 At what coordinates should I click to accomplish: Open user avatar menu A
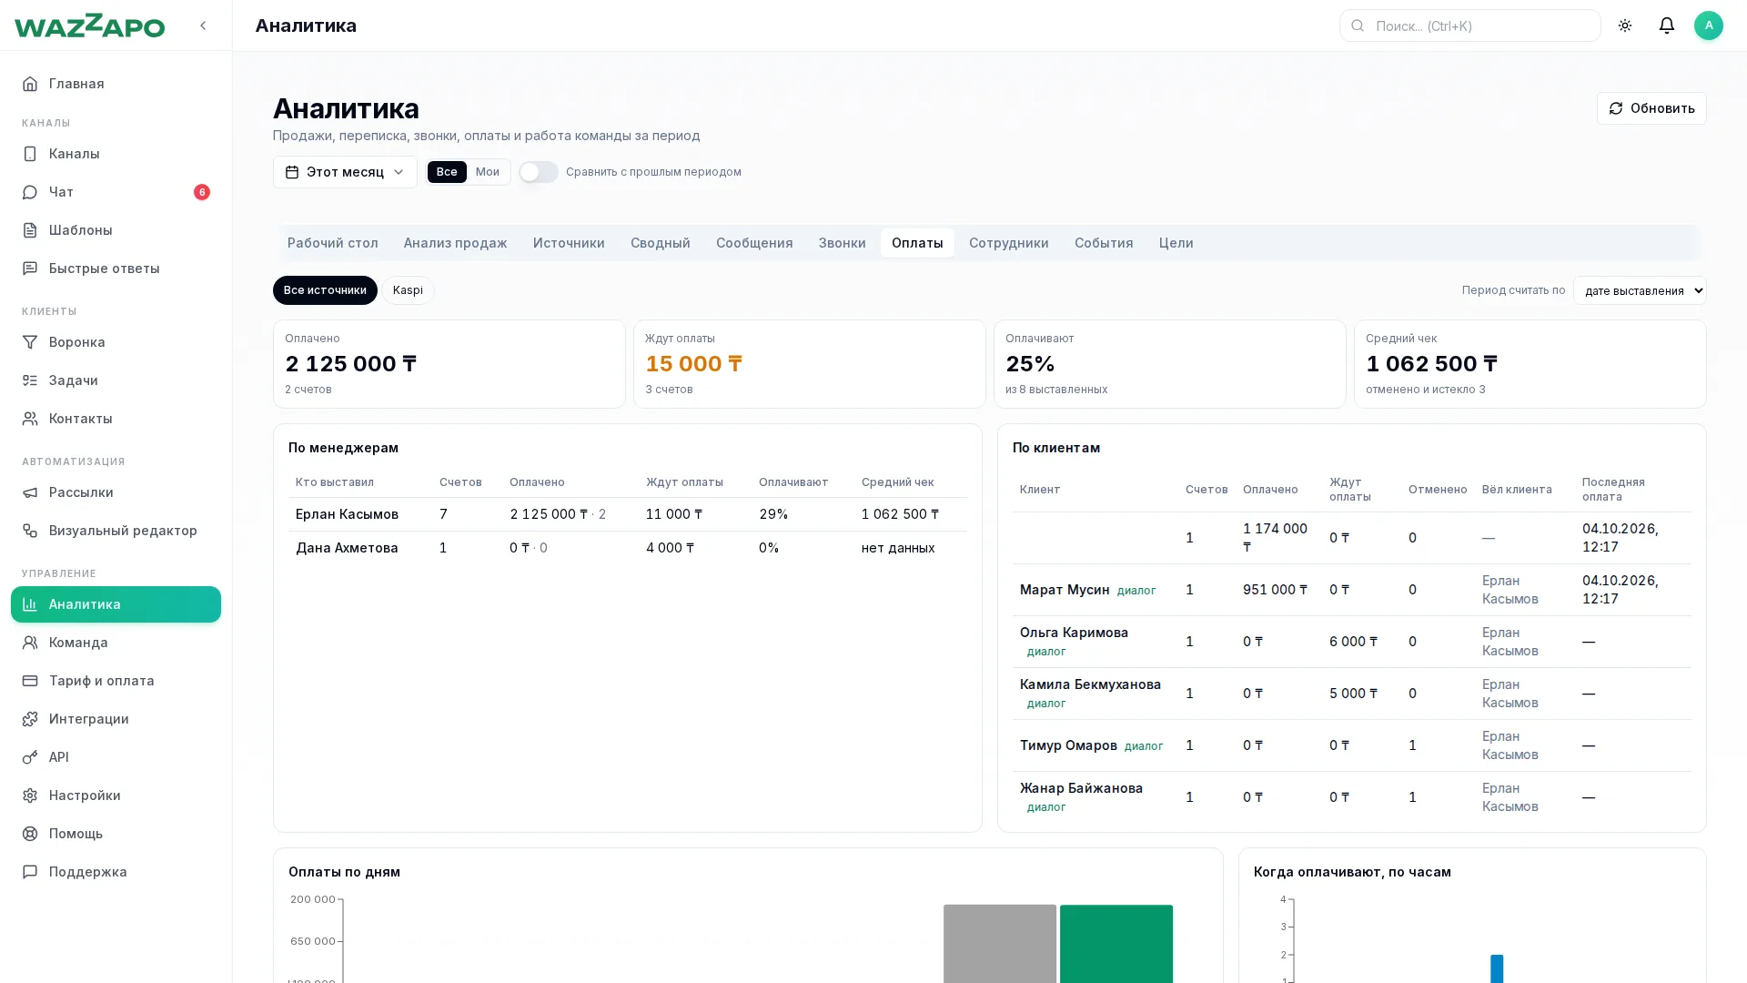point(1709,25)
